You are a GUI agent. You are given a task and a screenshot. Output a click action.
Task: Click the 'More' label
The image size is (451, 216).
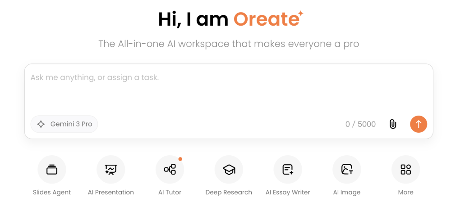[x=405, y=193]
